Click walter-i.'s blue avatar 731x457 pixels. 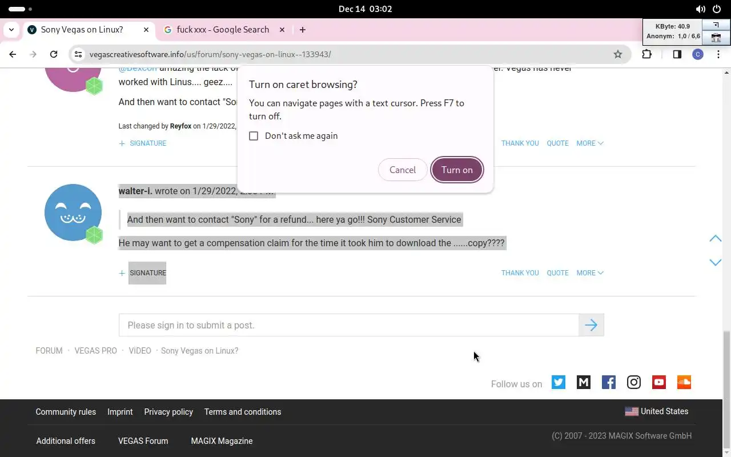(73, 213)
